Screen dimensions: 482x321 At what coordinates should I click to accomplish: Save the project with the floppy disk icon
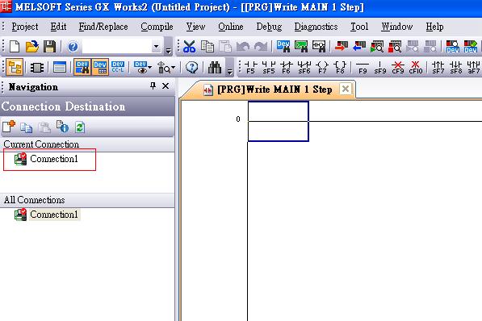(49, 47)
